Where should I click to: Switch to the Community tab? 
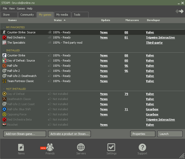[x=27, y=15]
